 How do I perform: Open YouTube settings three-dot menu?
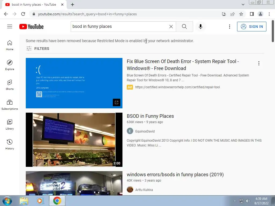[x=229, y=27]
